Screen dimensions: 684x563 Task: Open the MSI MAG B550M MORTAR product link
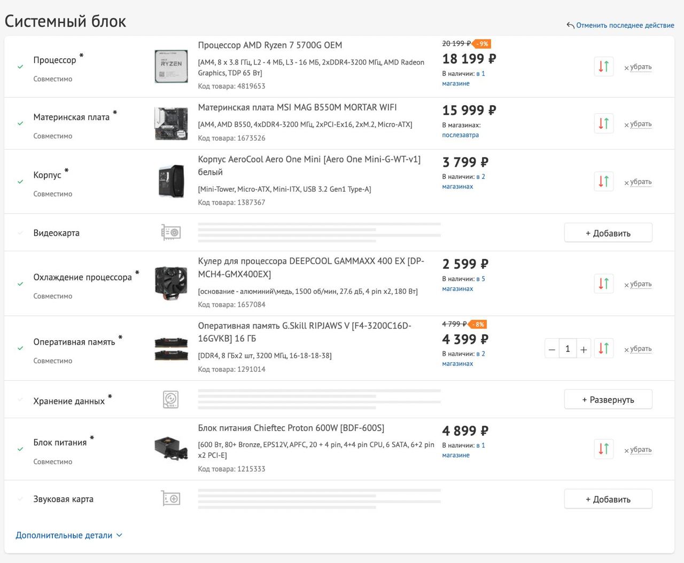[297, 107]
